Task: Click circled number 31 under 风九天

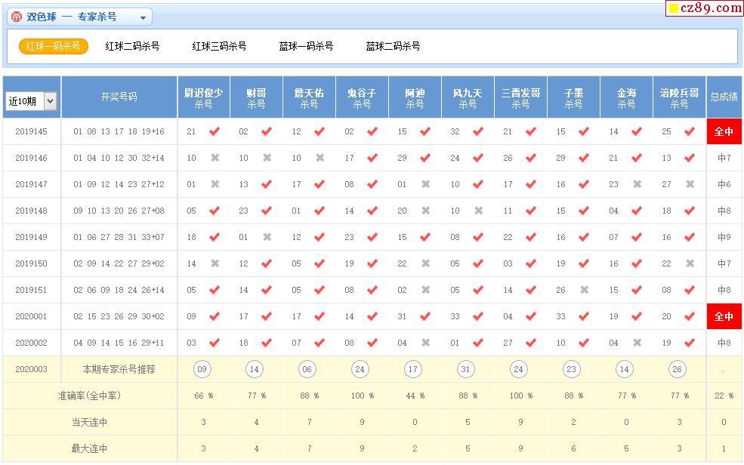Action: (466, 369)
